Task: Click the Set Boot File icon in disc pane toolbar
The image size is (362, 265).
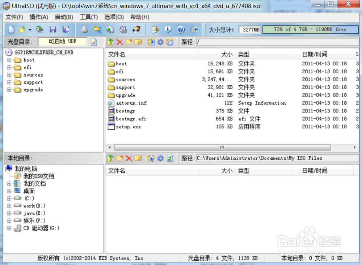Action: pyautogui.click(x=170, y=42)
